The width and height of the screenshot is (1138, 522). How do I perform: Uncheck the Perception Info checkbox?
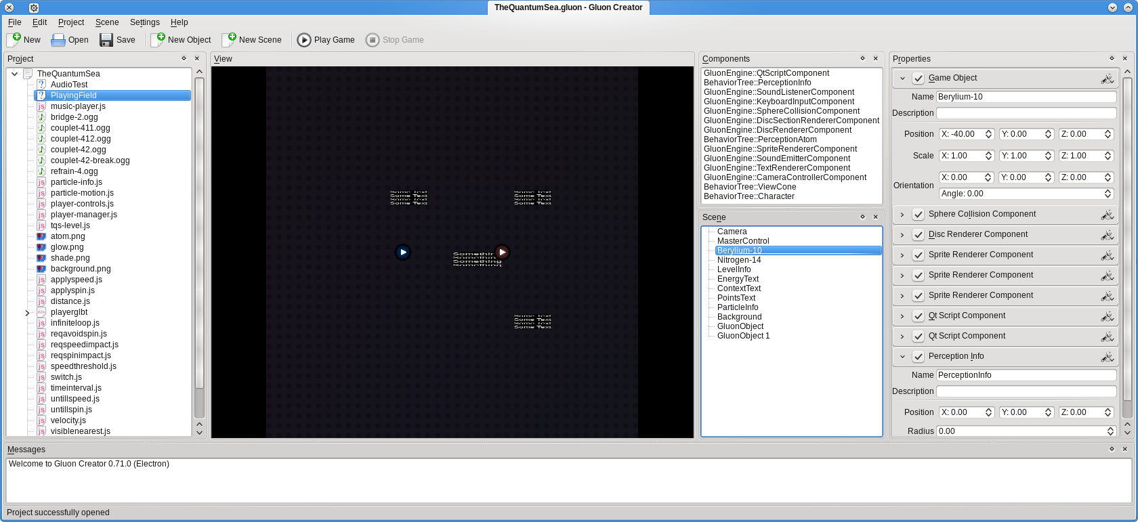pyautogui.click(x=919, y=357)
